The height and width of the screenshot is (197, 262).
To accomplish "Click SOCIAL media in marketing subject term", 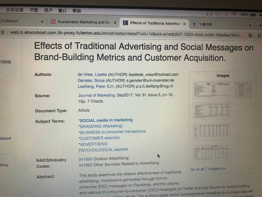I will 106,120.
